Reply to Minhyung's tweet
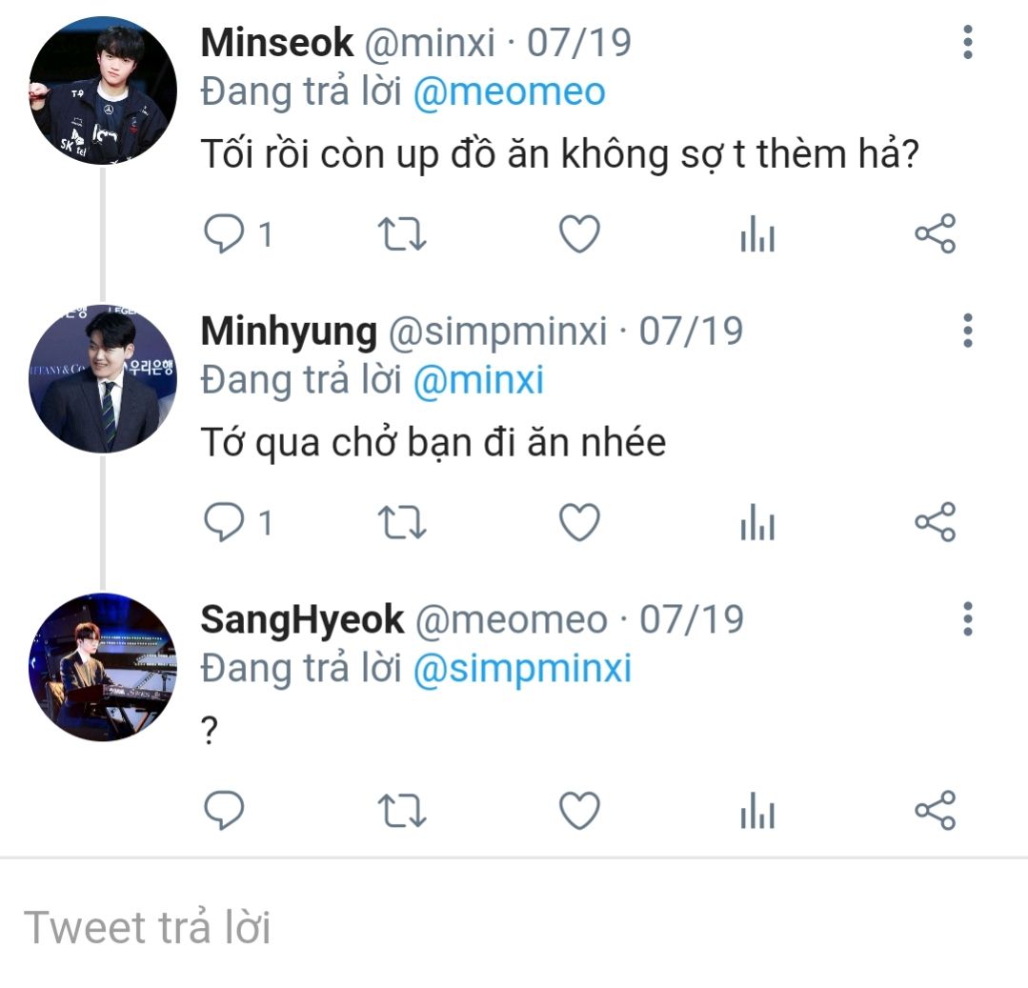Image resolution: width=1028 pixels, height=988 pixels. point(225,523)
